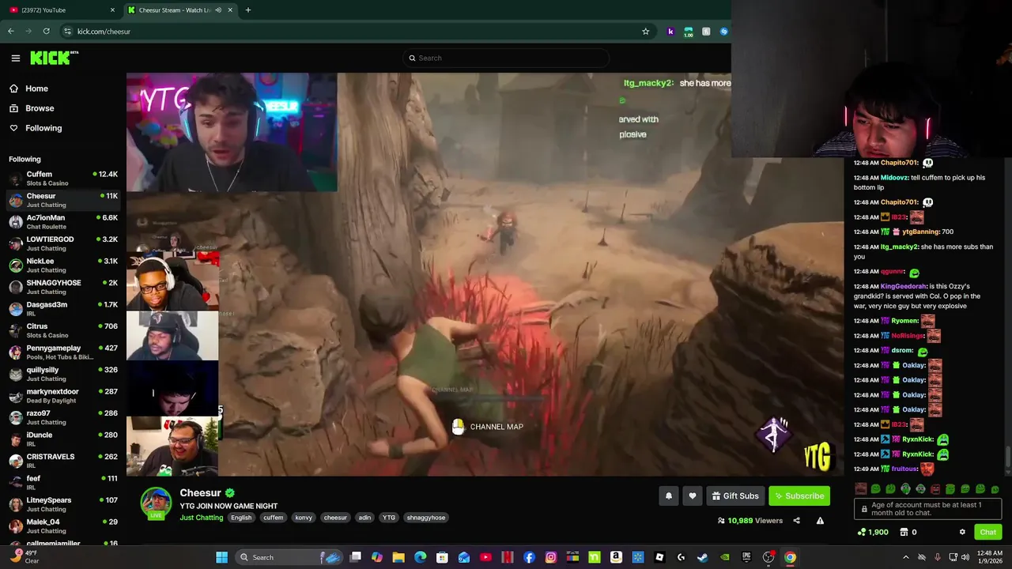
Task: Open razo97 channel
Action: (x=63, y=417)
